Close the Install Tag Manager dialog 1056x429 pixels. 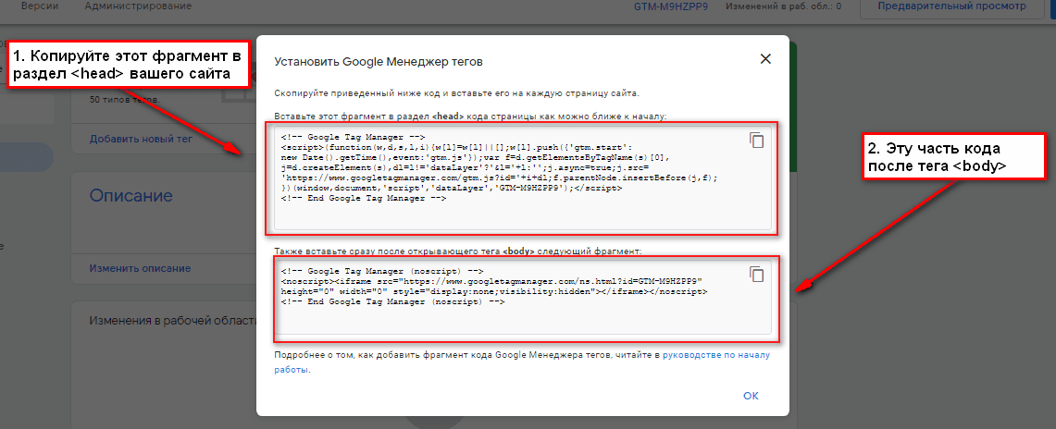pyautogui.click(x=765, y=59)
